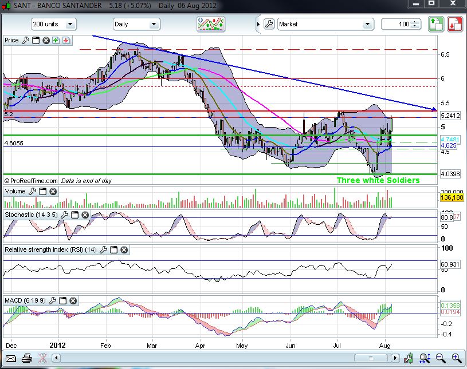
Task: Open Price panel wrench settings
Action: (26, 40)
